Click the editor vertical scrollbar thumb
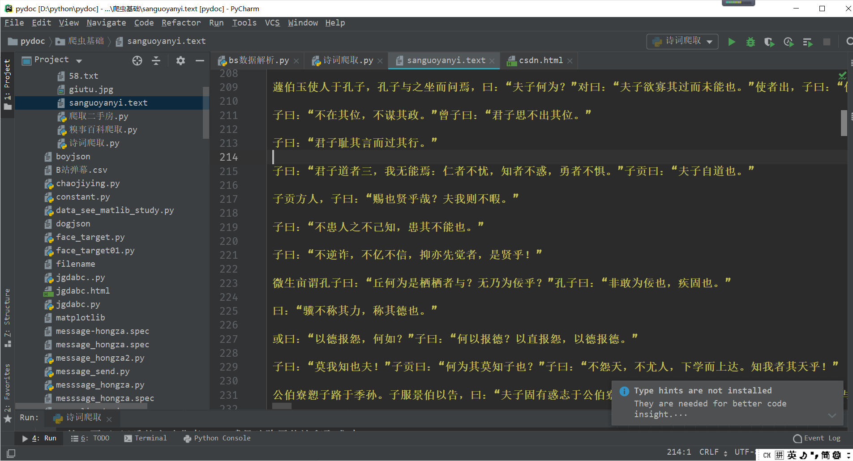This screenshot has height=461, width=853. click(x=844, y=123)
